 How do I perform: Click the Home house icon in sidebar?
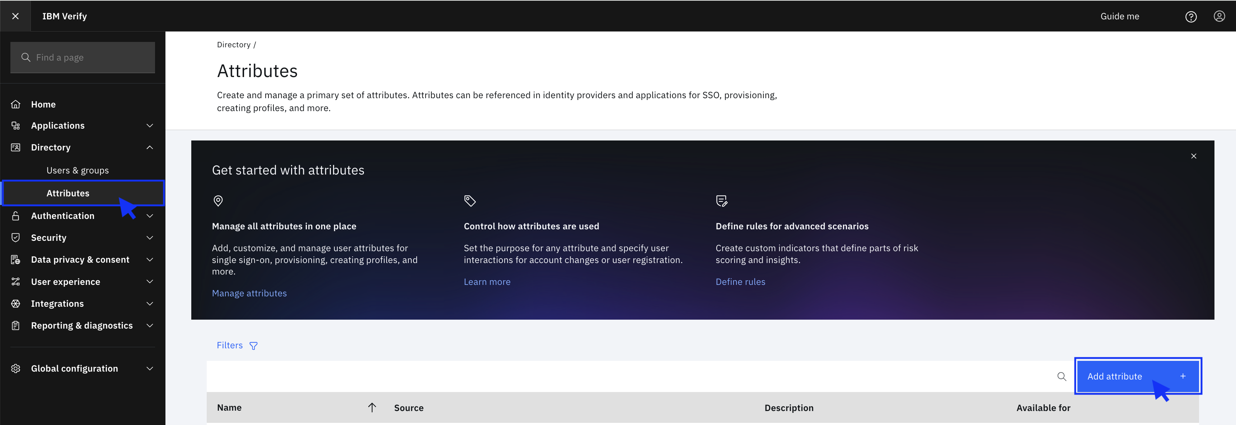tap(16, 104)
